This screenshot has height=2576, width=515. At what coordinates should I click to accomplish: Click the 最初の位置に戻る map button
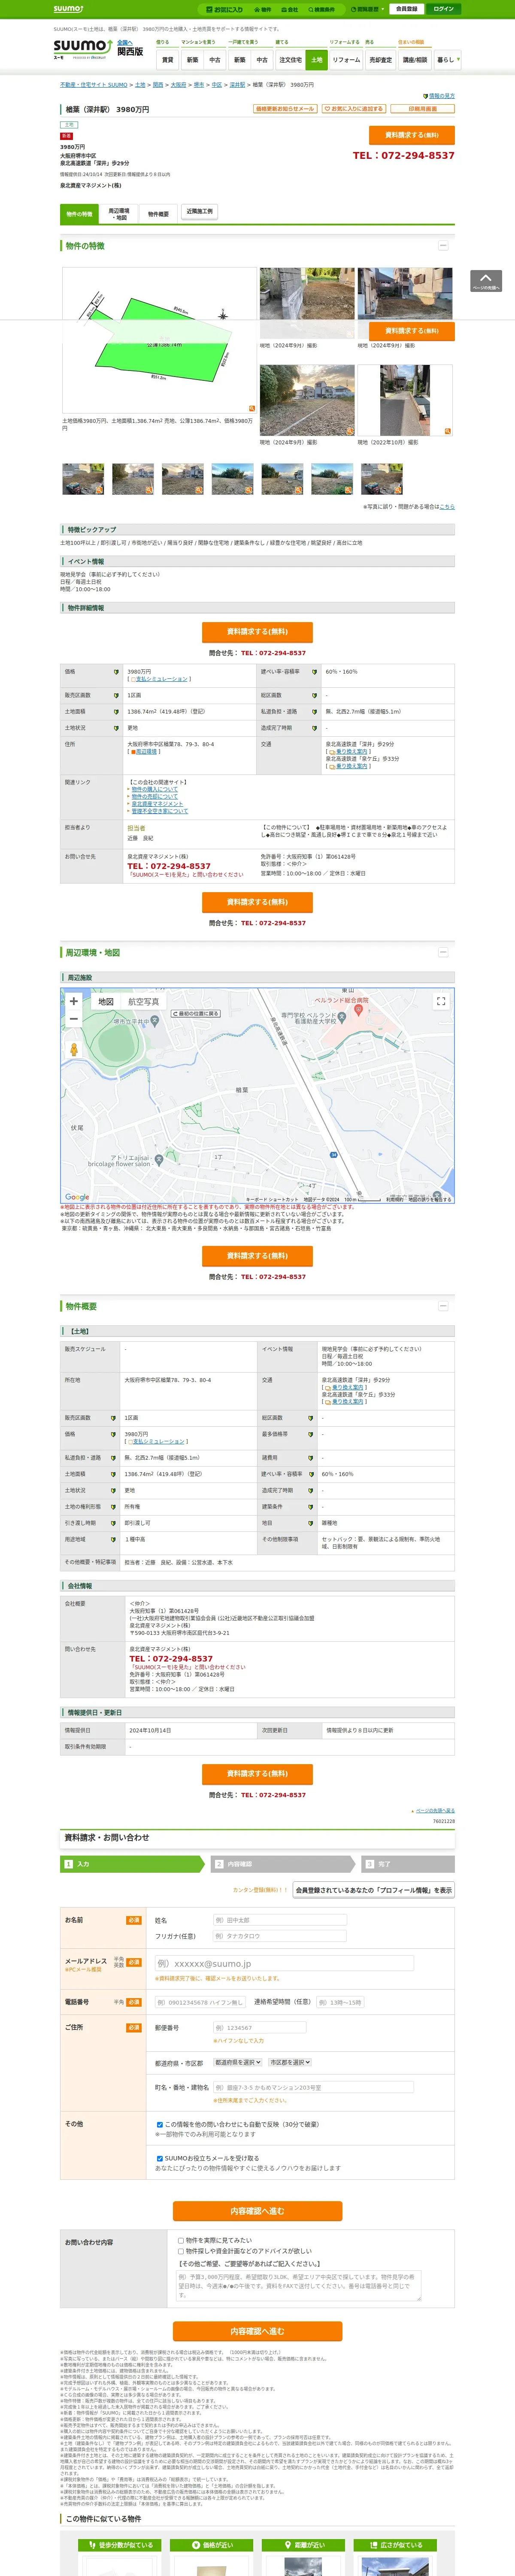(196, 1014)
